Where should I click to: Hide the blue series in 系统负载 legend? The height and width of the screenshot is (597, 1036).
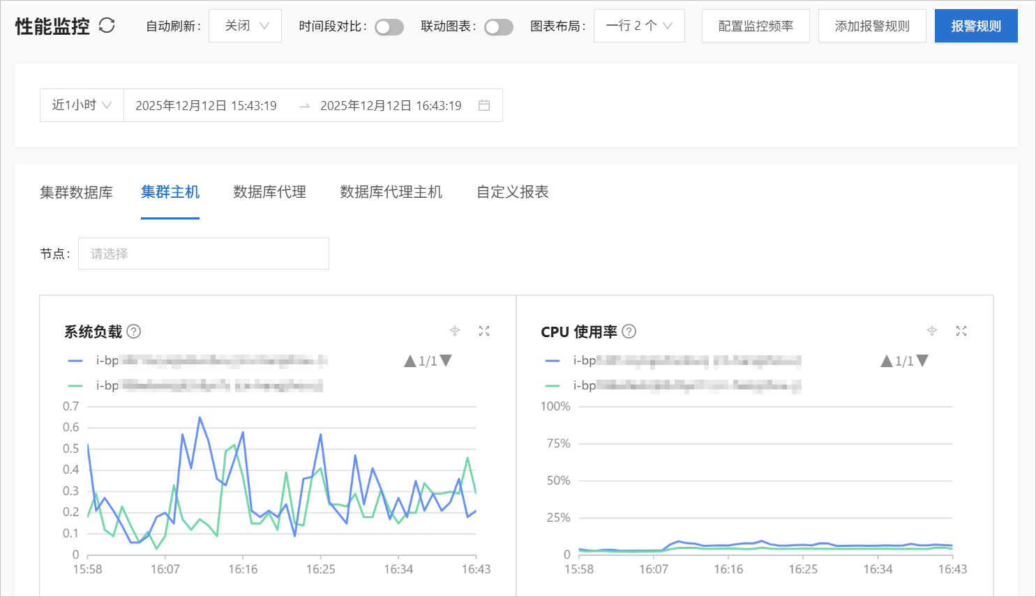tap(197, 361)
